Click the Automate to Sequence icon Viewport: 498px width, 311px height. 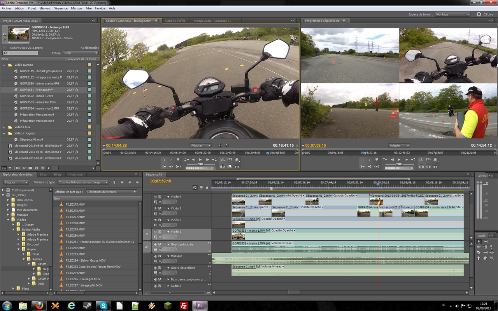(18, 168)
